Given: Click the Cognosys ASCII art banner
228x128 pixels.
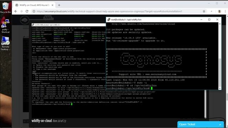Looking at the screenshot, I should pos(151,60).
